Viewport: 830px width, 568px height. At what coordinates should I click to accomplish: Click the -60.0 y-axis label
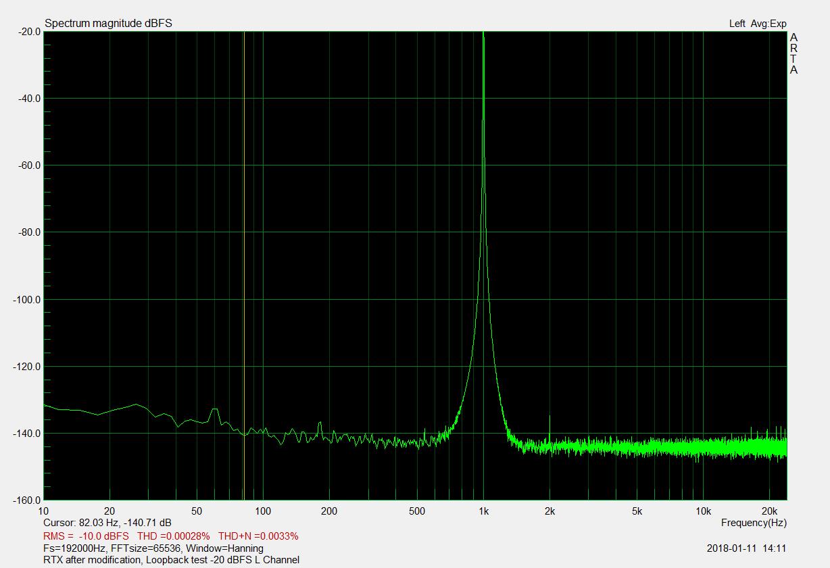tap(30, 165)
